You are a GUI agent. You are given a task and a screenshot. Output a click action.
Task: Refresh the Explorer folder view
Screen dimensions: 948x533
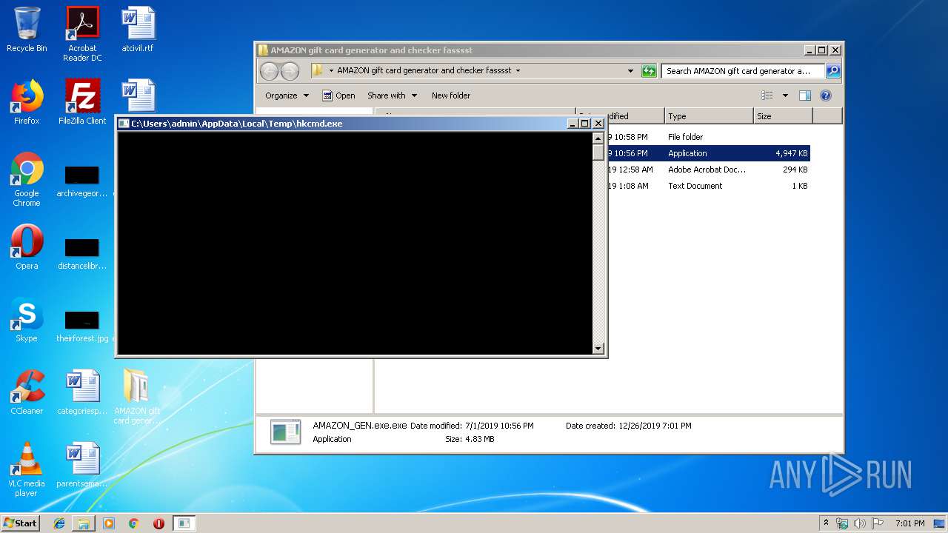[x=649, y=71]
